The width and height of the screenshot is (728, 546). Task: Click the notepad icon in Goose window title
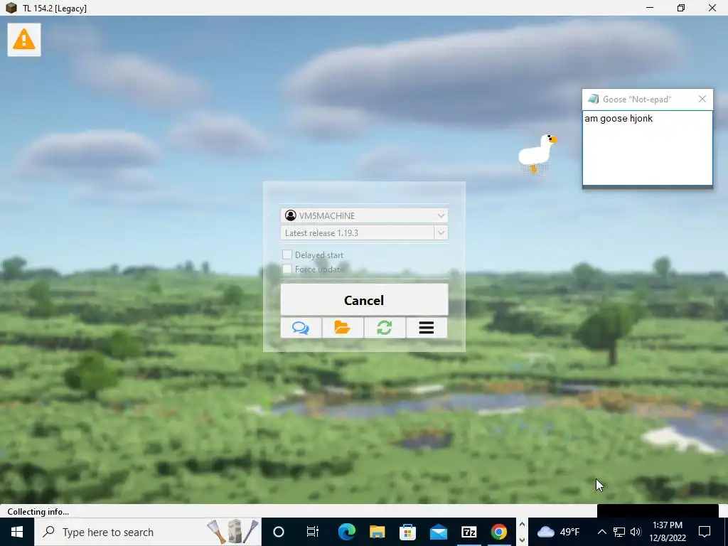point(593,99)
